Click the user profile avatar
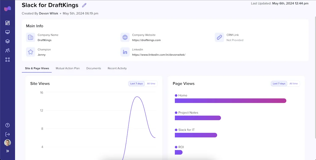The height and width of the screenshot is (160, 316). 8,143
